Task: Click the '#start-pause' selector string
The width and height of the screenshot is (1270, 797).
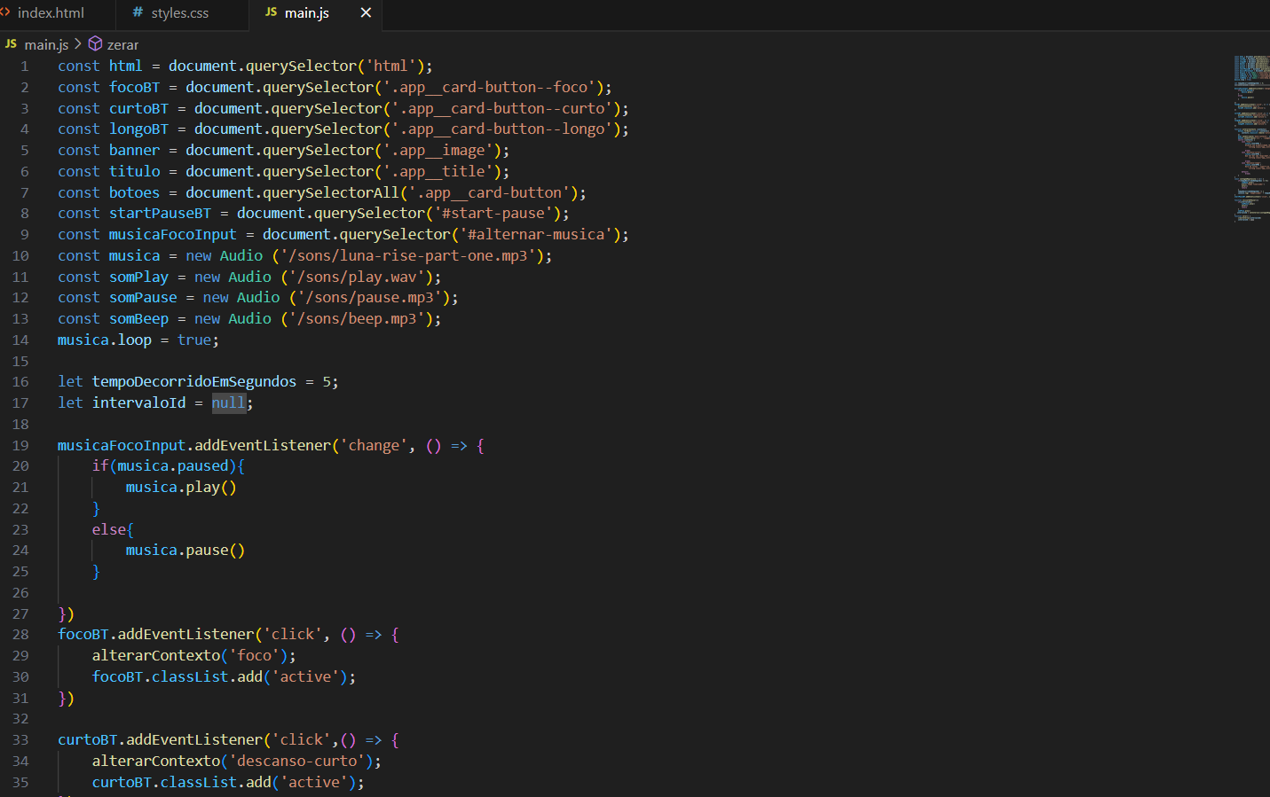Action: 493,213
